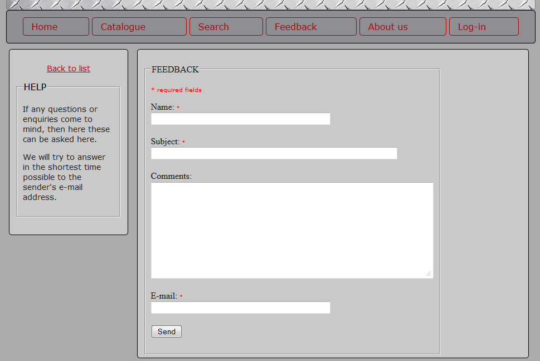This screenshot has height=361, width=540.
Task: Focus the Name input field
Action: point(240,119)
